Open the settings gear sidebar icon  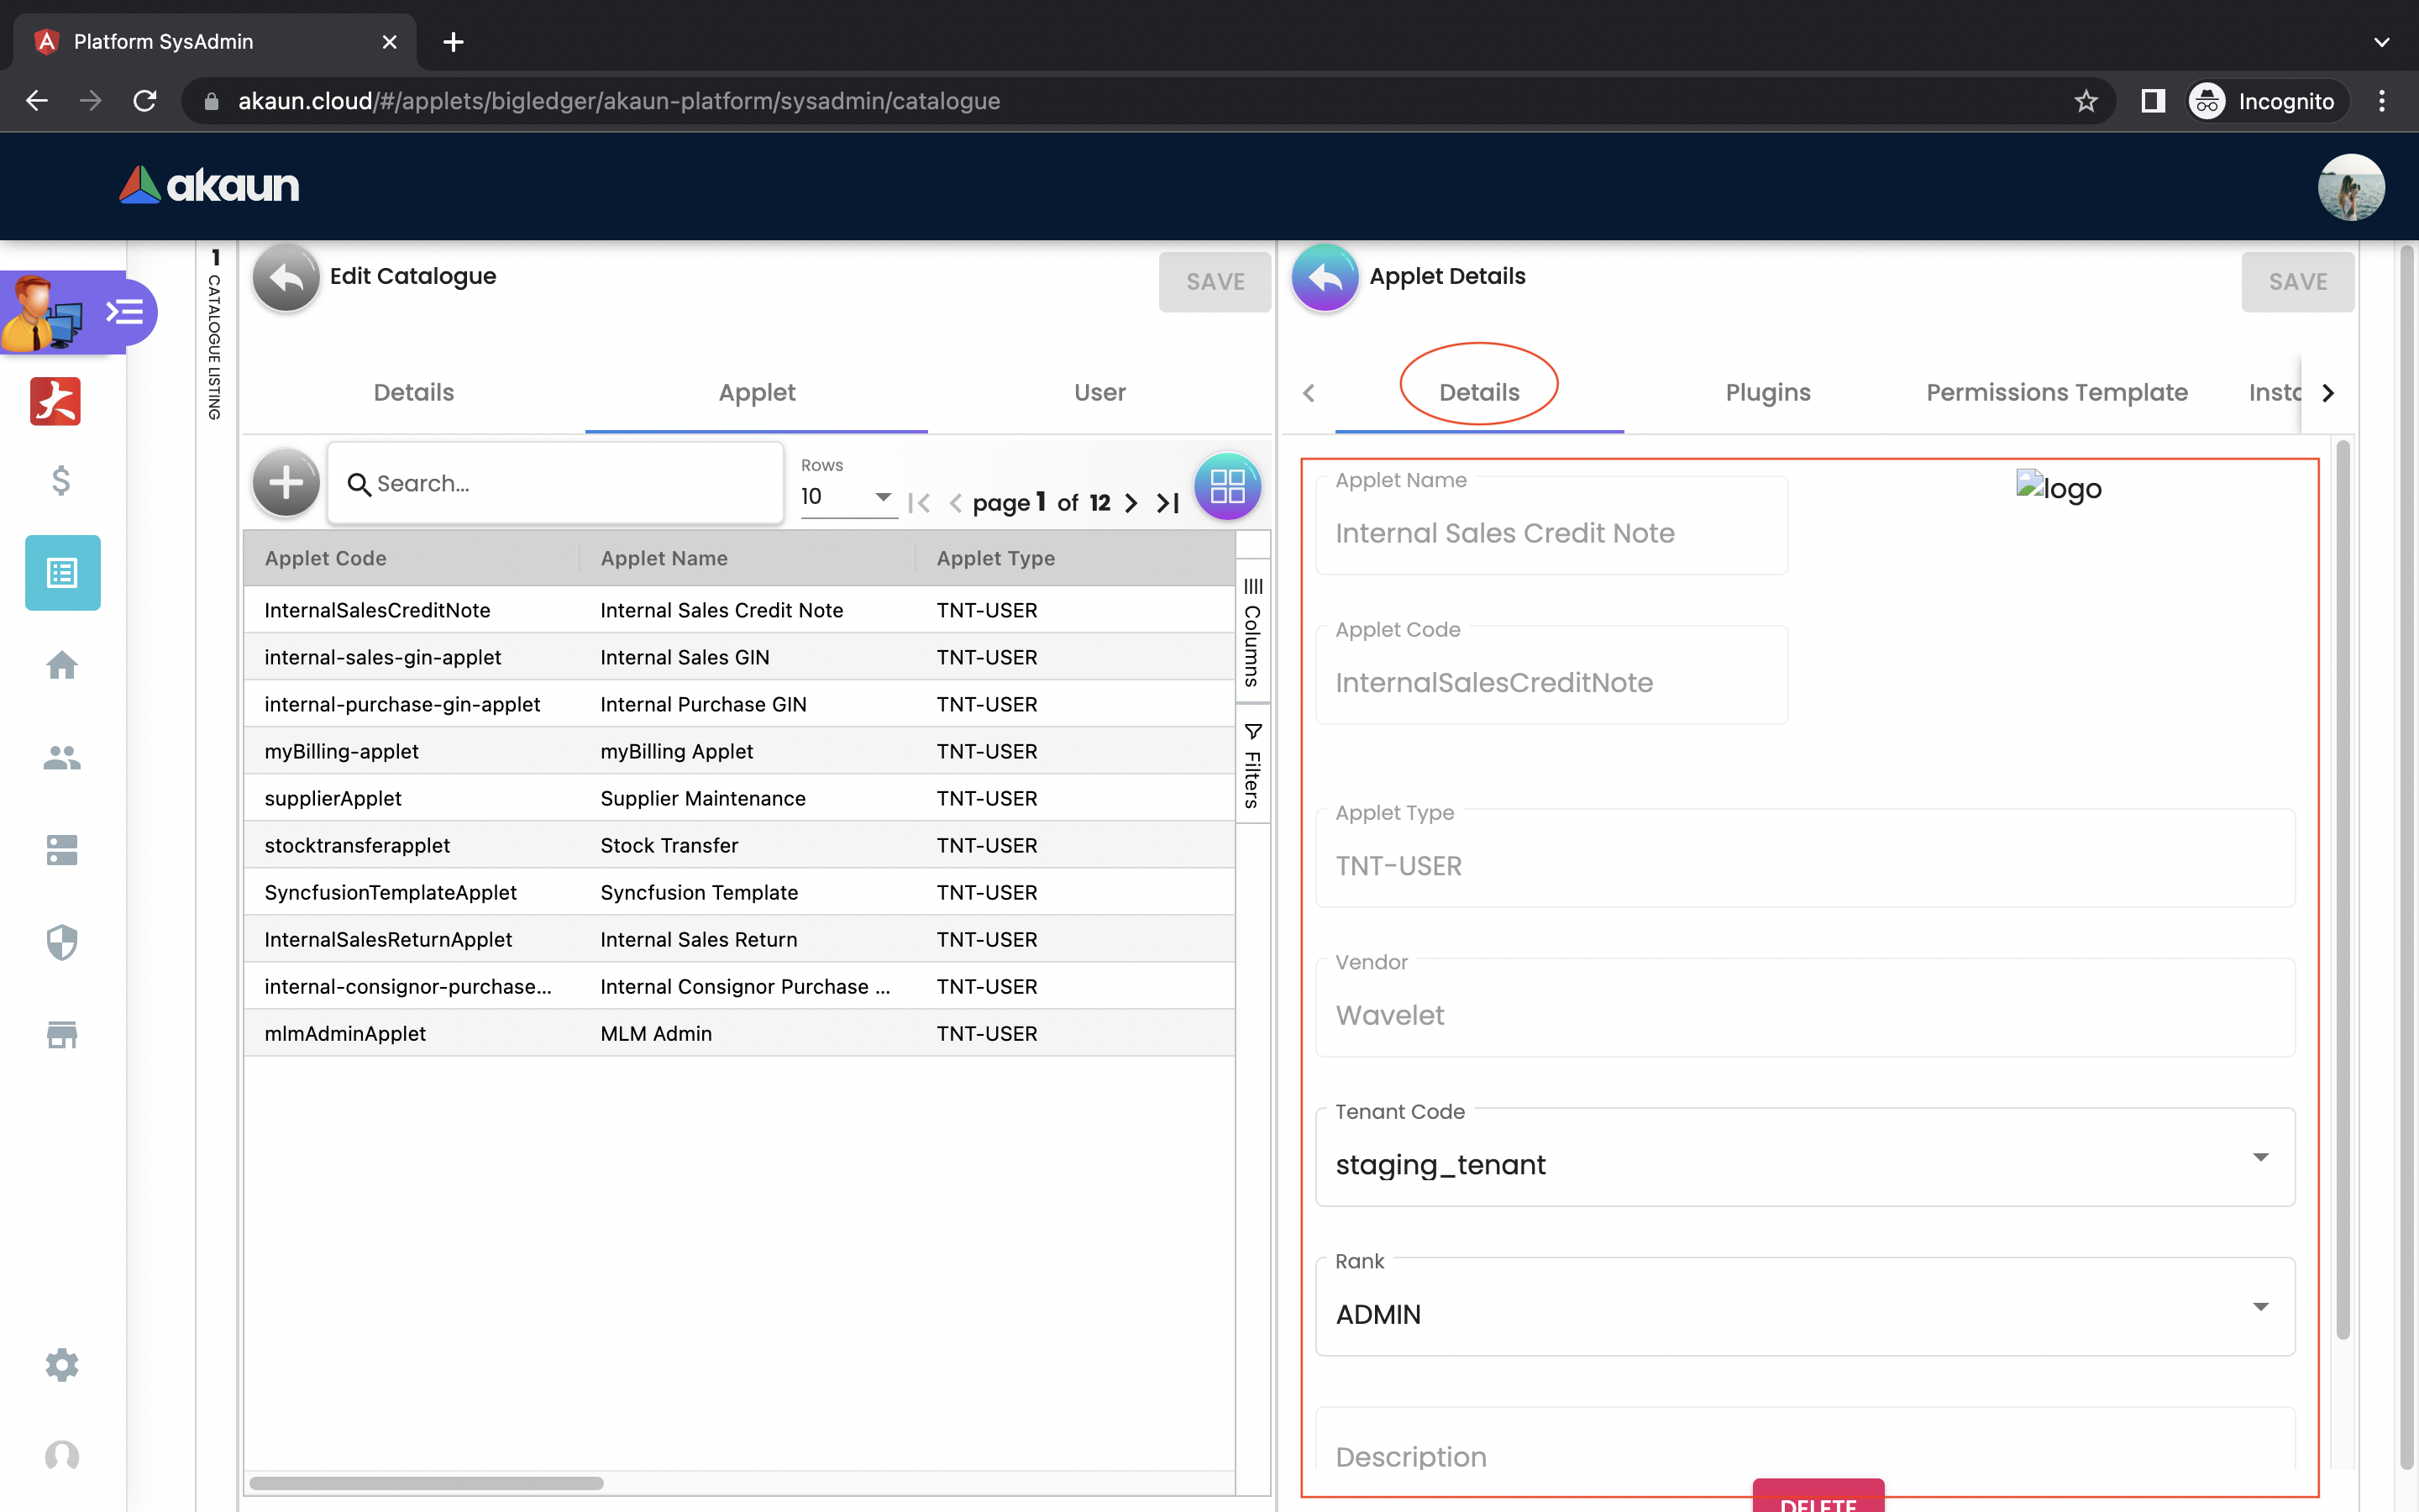coord(62,1365)
